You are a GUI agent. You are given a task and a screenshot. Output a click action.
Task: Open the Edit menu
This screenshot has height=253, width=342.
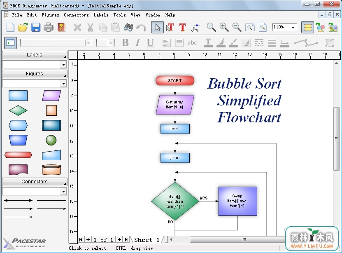(x=32, y=15)
